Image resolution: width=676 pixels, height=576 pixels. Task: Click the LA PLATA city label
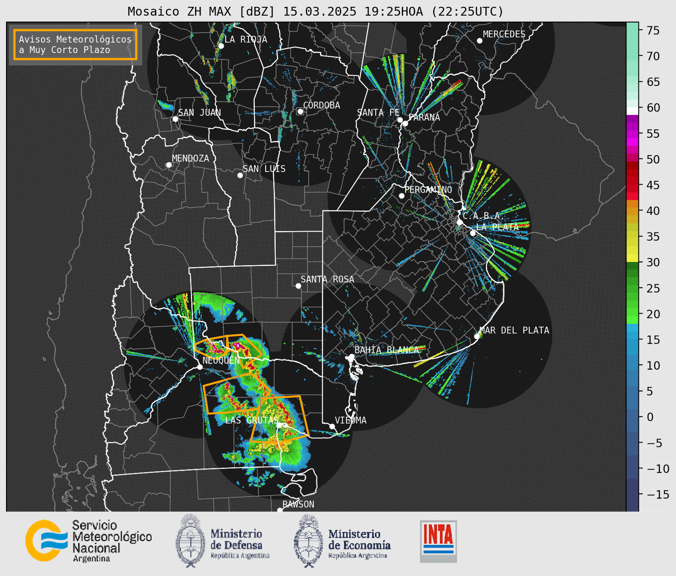[x=497, y=227]
